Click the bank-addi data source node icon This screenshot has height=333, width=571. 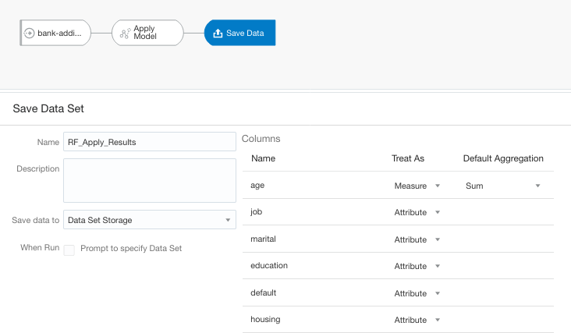coord(30,33)
